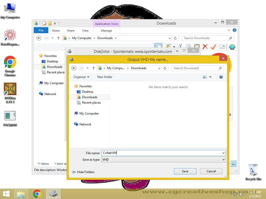This screenshot has width=266, height=199.
Task: Expand Explorer address bar dropdown
Action: (169, 38)
